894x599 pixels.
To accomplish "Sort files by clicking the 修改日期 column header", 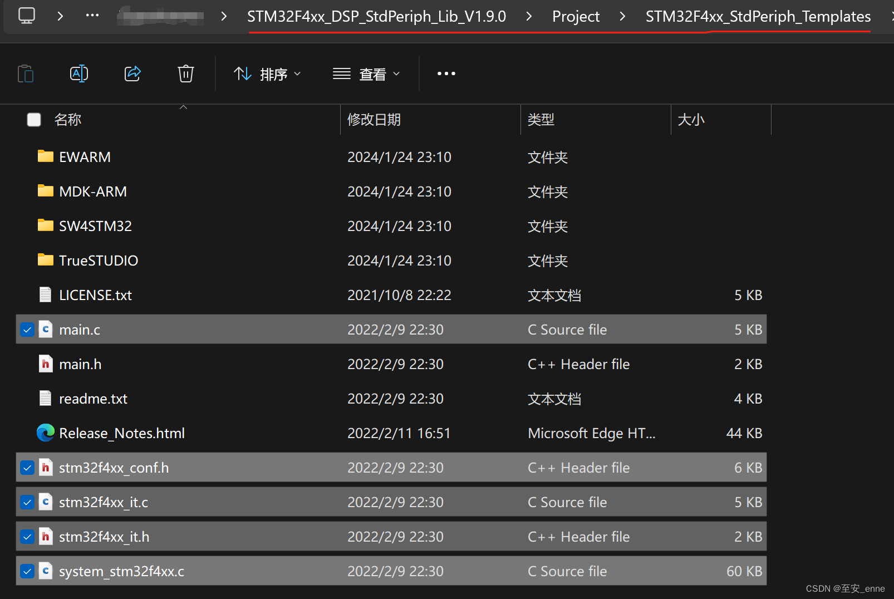I will (x=374, y=119).
